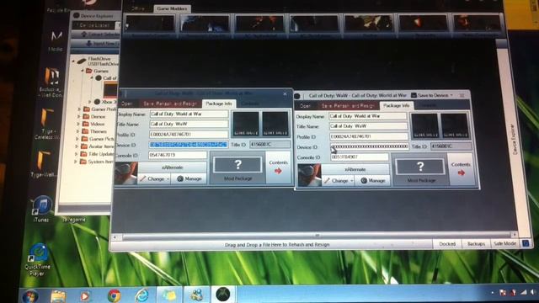Click the Inject New File button
Viewport: 539px width, 303px height.
95,43
